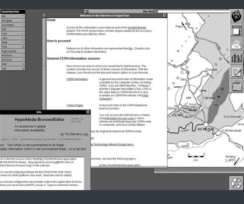Image resolution: width=244 pixels, height=204 pixels.
Task: Close the Welcome to the Universe of HyperText window
Action: tap(165, 16)
